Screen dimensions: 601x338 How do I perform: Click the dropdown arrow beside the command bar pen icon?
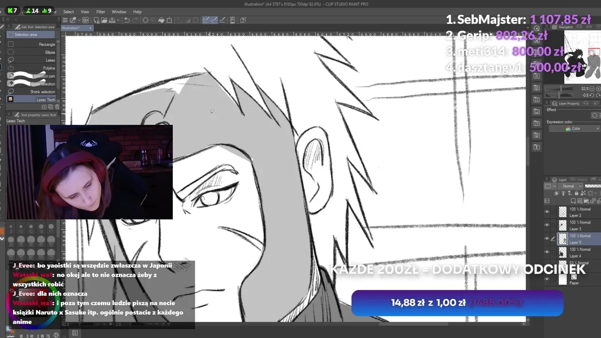point(79,20)
